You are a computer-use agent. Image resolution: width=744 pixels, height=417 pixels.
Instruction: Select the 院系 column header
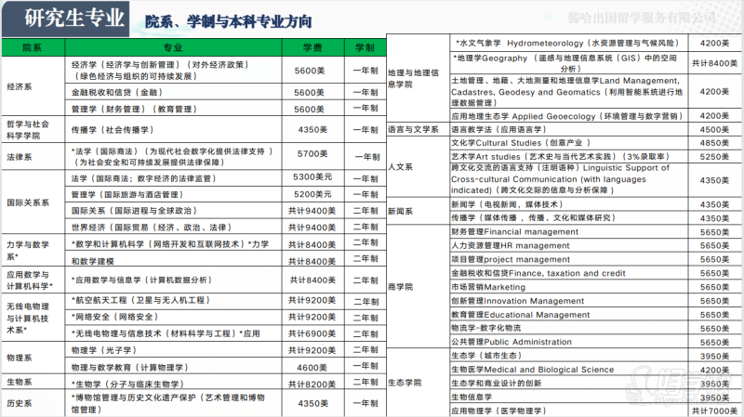coord(33,46)
